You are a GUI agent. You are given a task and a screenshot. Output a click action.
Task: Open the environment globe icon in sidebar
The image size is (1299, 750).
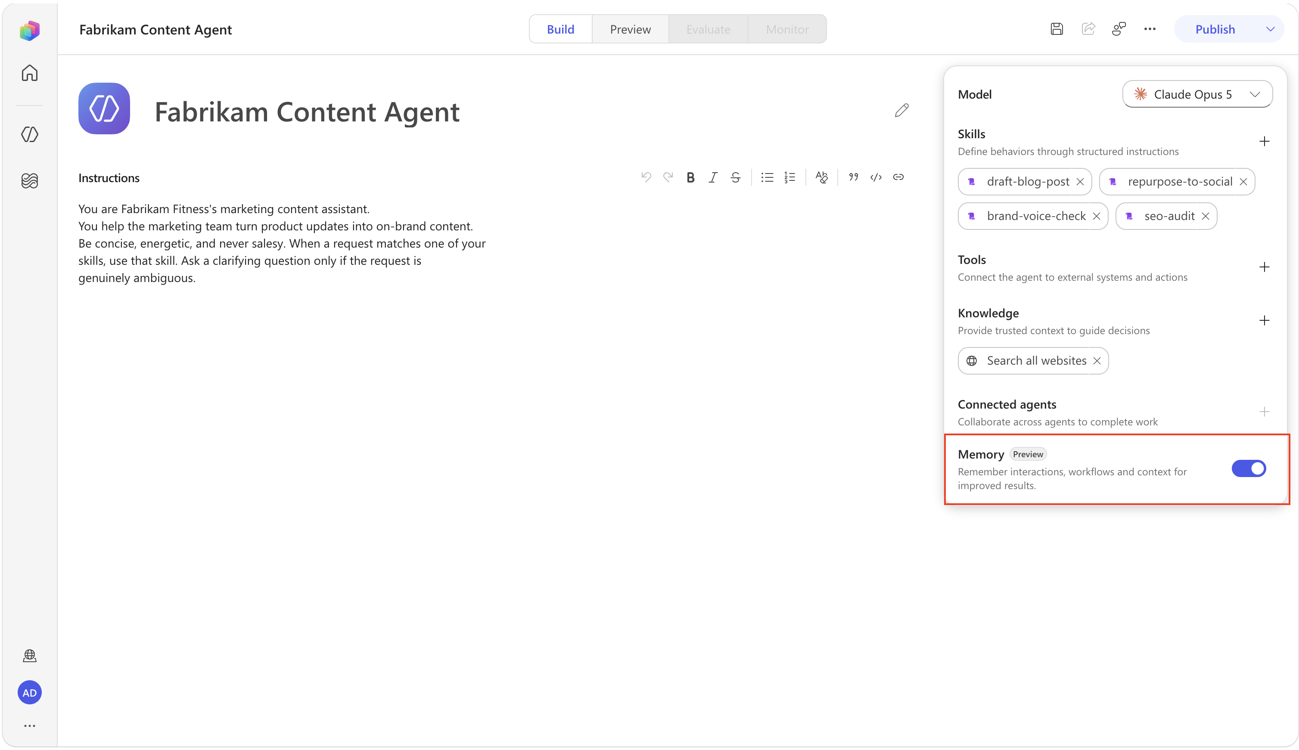(29, 655)
